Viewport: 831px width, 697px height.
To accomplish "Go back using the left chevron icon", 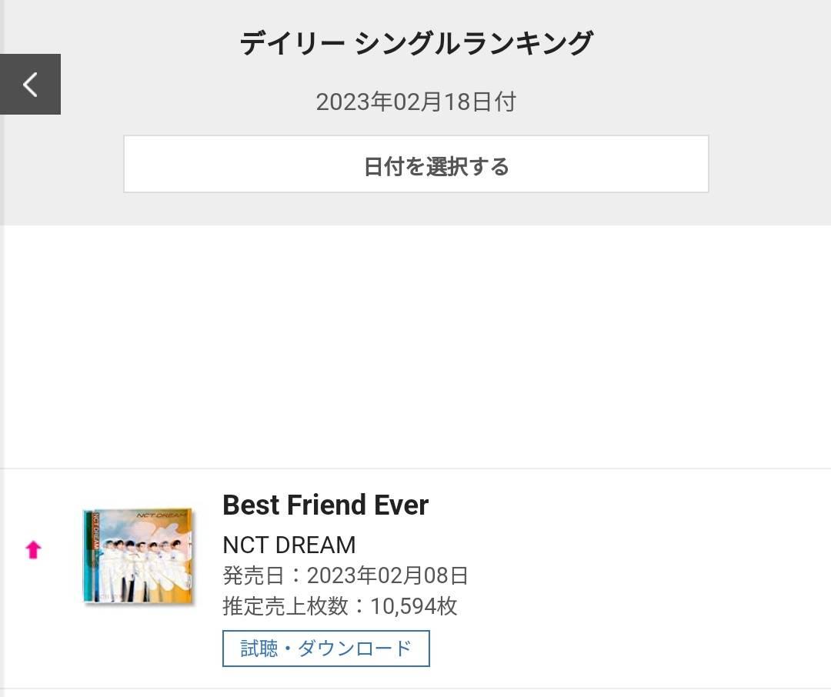I will coord(30,85).
